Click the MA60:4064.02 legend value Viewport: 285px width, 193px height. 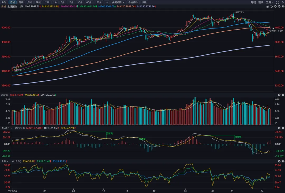(x=107, y=6)
